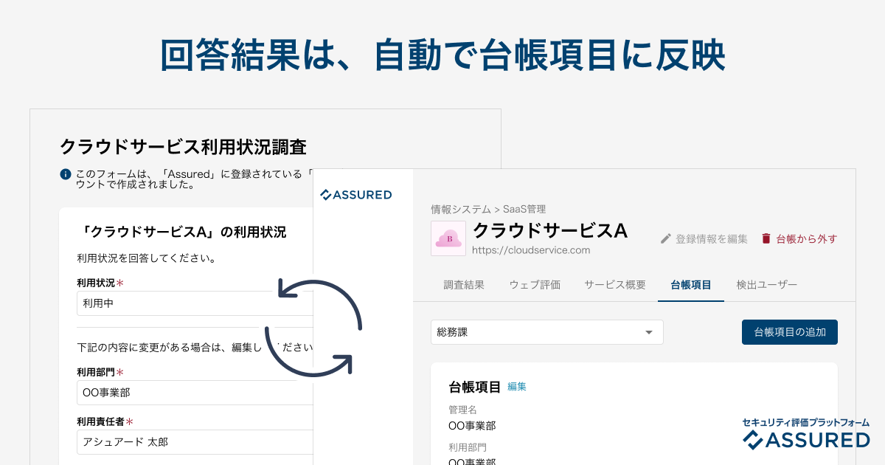Click the ASSURED logo in the sidebar

(x=355, y=195)
